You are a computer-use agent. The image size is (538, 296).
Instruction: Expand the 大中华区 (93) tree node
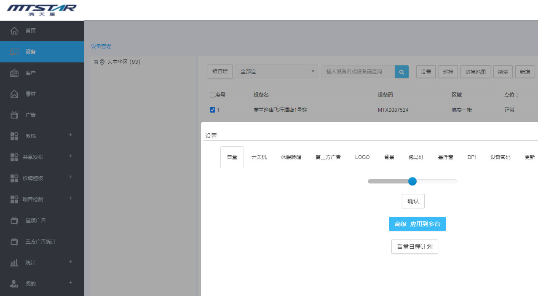click(x=95, y=62)
